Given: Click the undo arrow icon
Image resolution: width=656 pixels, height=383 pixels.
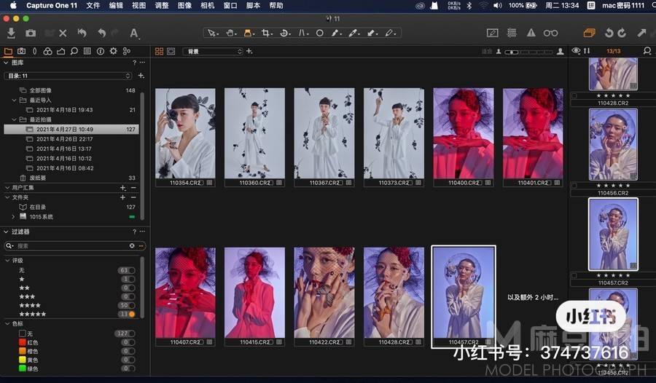Looking at the screenshot, I should [101, 33].
